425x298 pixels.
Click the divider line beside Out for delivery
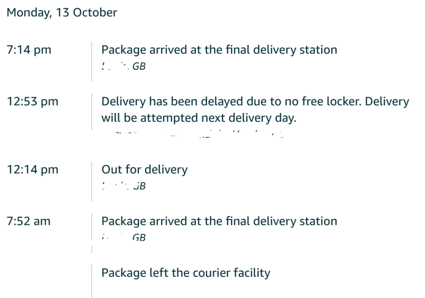coord(92,181)
